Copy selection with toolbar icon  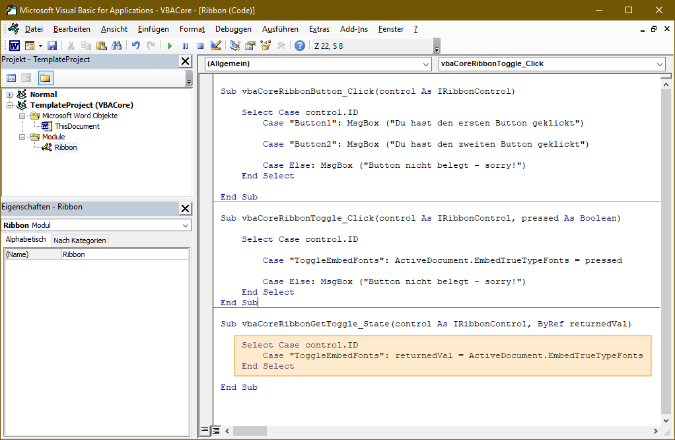pos(86,46)
